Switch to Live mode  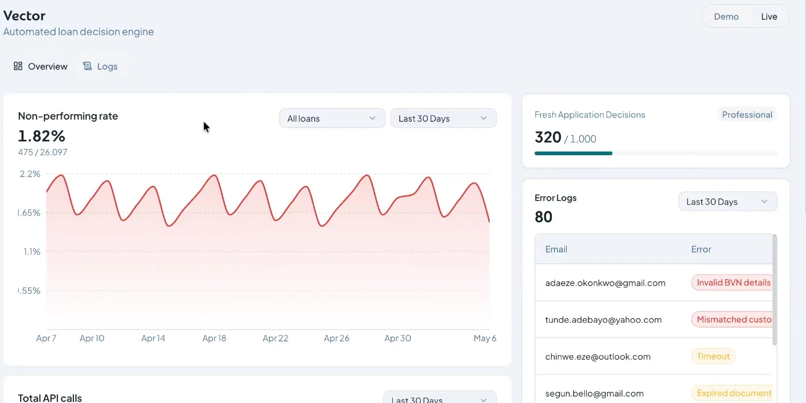tap(769, 16)
